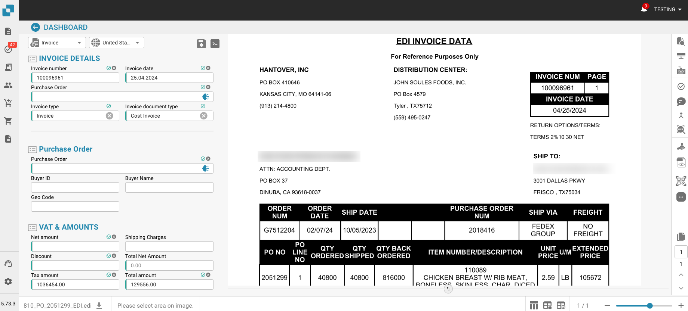Adjust the zoom level slider handle
688x311 pixels.
[x=650, y=305]
